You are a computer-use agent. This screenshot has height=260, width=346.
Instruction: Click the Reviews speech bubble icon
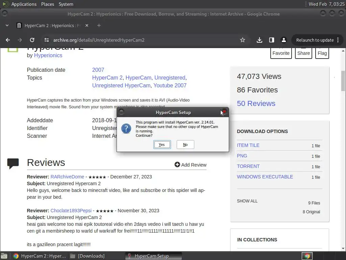pyautogui.click(x=13, y=164)
